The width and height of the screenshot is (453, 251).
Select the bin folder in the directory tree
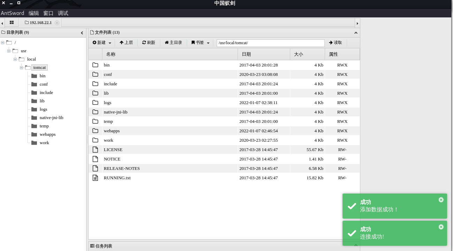tap(43, 76)
